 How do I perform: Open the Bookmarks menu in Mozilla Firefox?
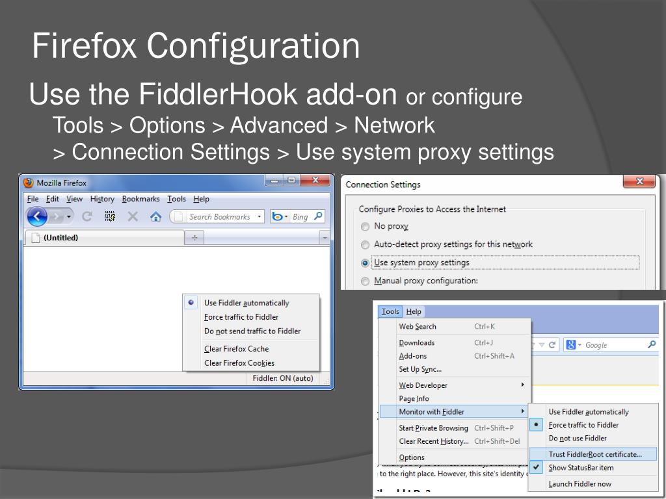[140, 199]
